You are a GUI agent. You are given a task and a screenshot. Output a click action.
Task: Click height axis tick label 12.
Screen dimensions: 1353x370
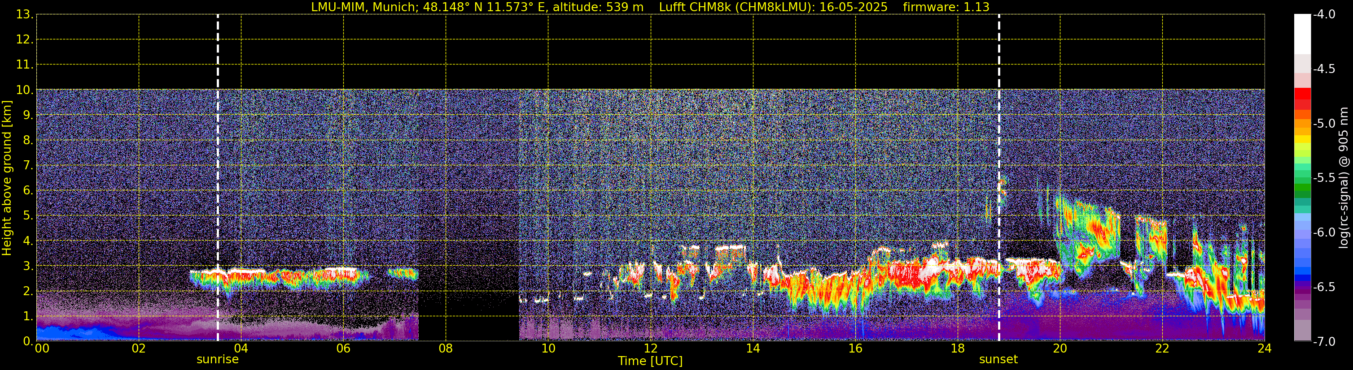click(24, 40)
